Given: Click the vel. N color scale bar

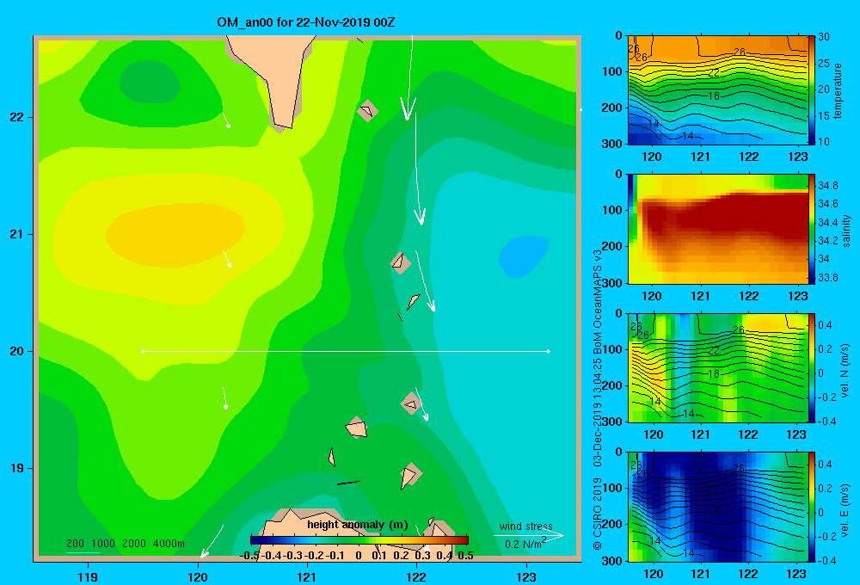Looking at the screenshot, I should (x=813, y=367).
